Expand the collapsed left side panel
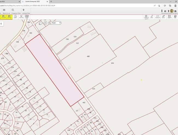178x135 pixels. 1,24
